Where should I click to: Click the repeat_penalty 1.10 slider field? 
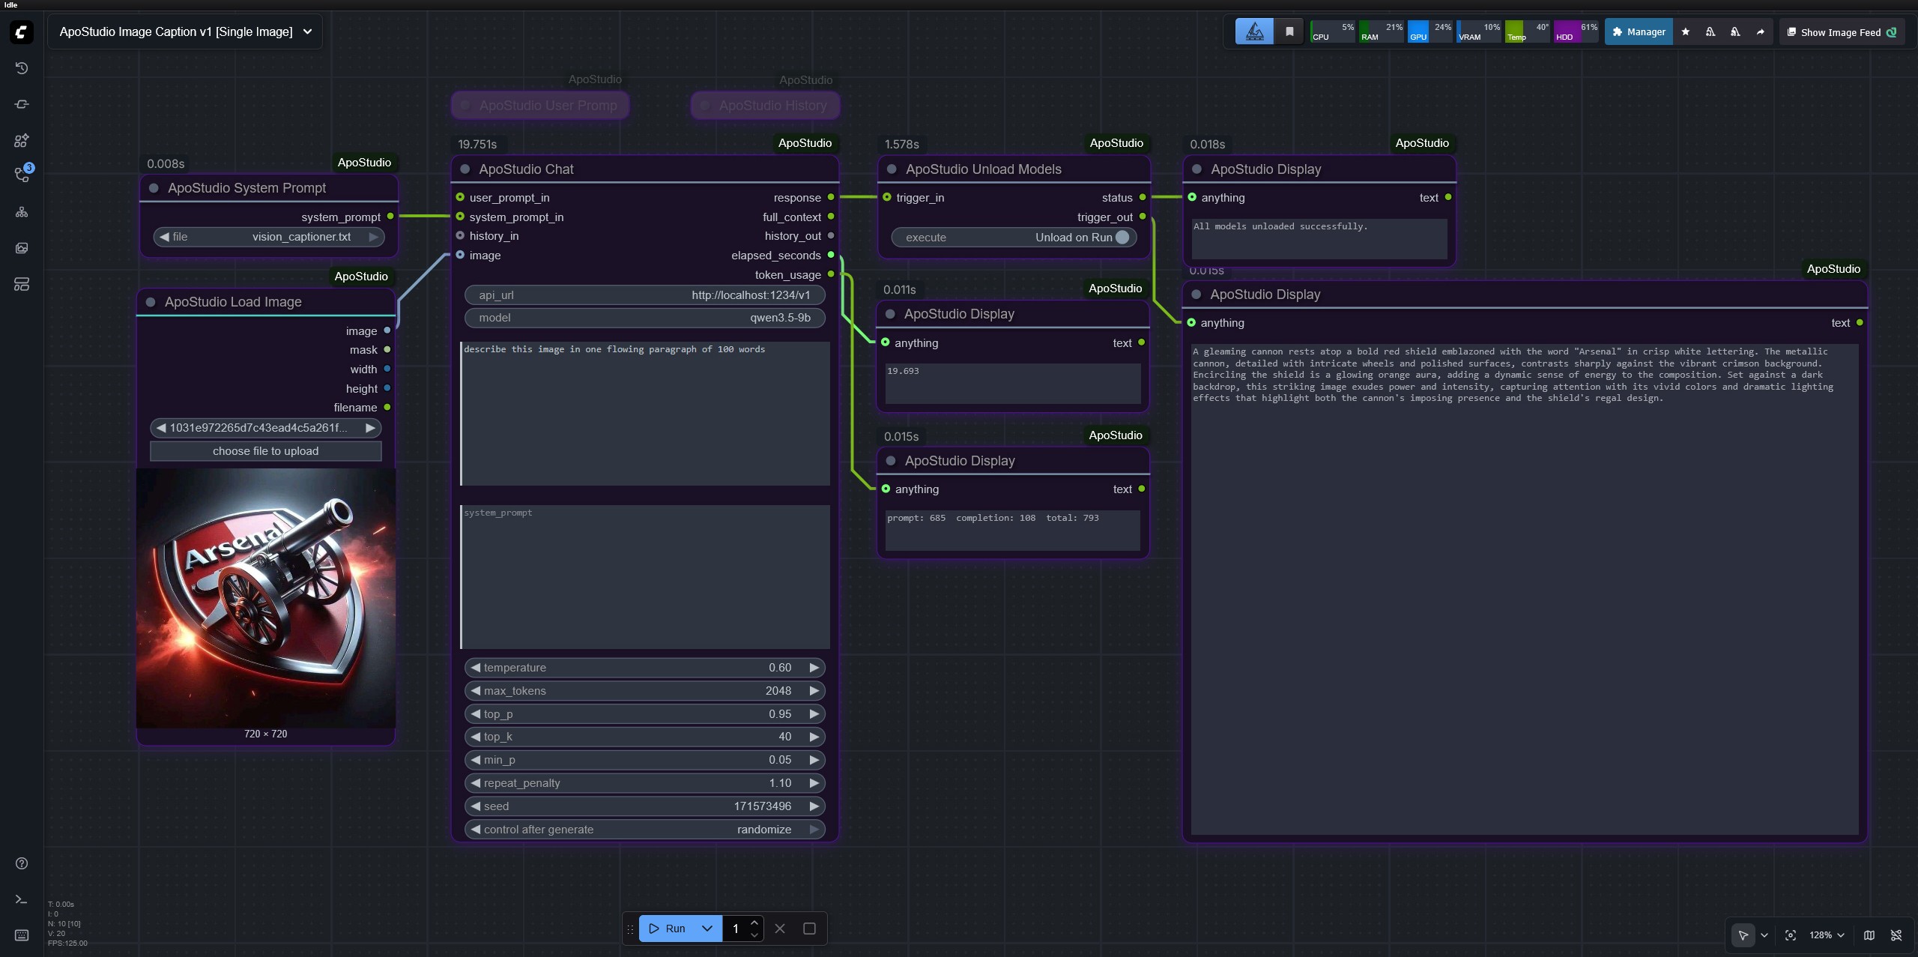tap(644, 783)
